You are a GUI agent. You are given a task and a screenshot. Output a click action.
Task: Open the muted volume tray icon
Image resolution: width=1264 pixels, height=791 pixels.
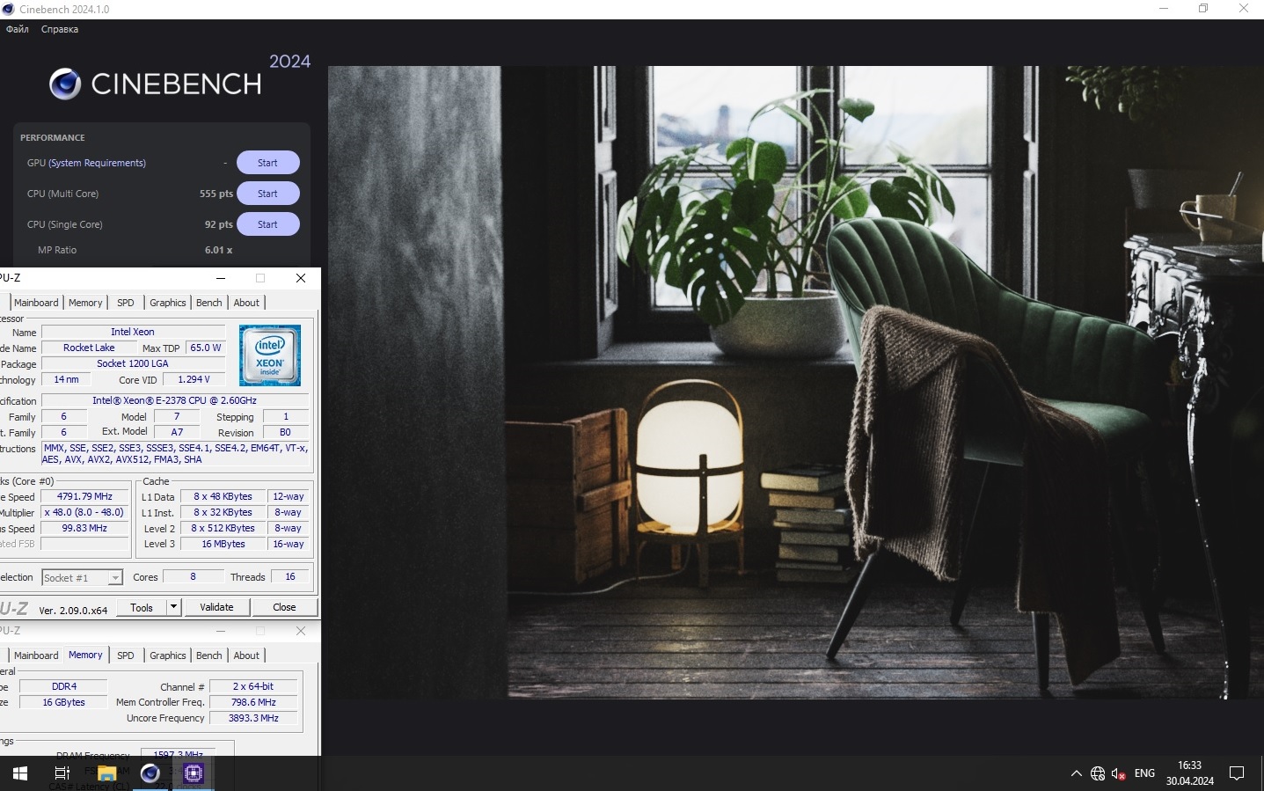pyautogui.click(x=1119, y=773)
